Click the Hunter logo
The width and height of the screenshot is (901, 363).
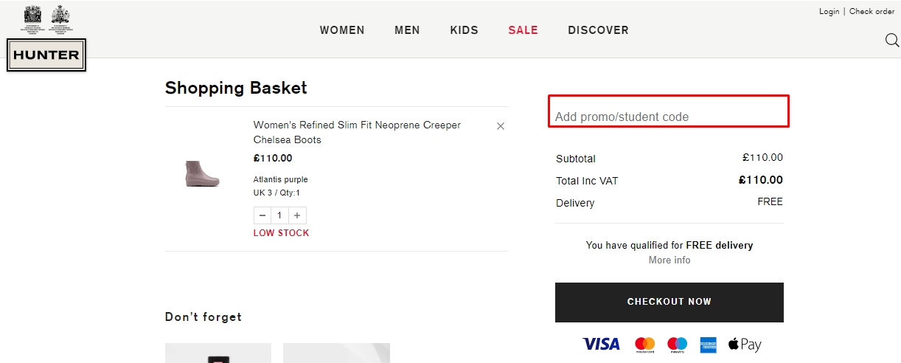46,55
